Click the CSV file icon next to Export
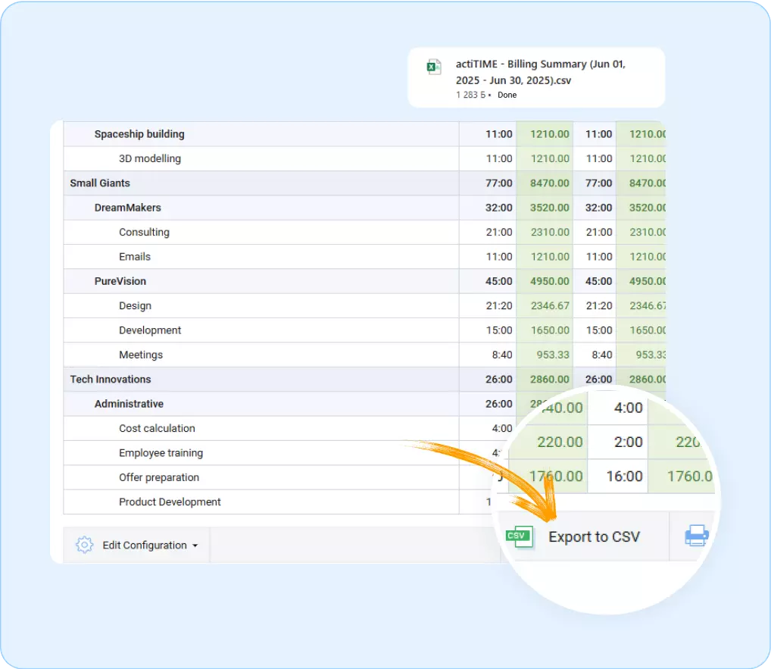Viewport: 771px width, 669px height. coord(519,536)
